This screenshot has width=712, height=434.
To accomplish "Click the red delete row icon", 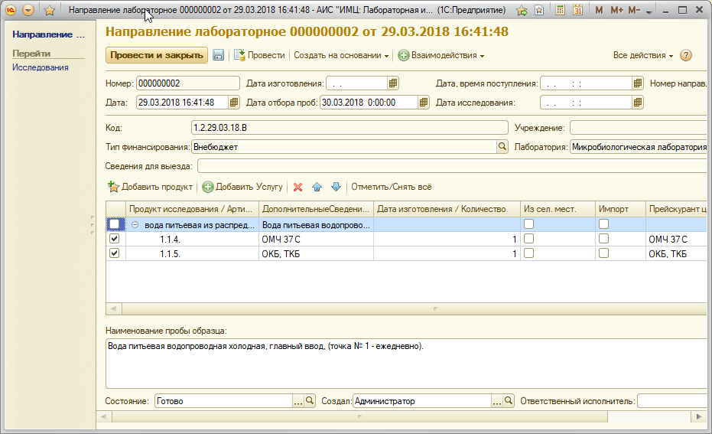I will pos(298,187).
